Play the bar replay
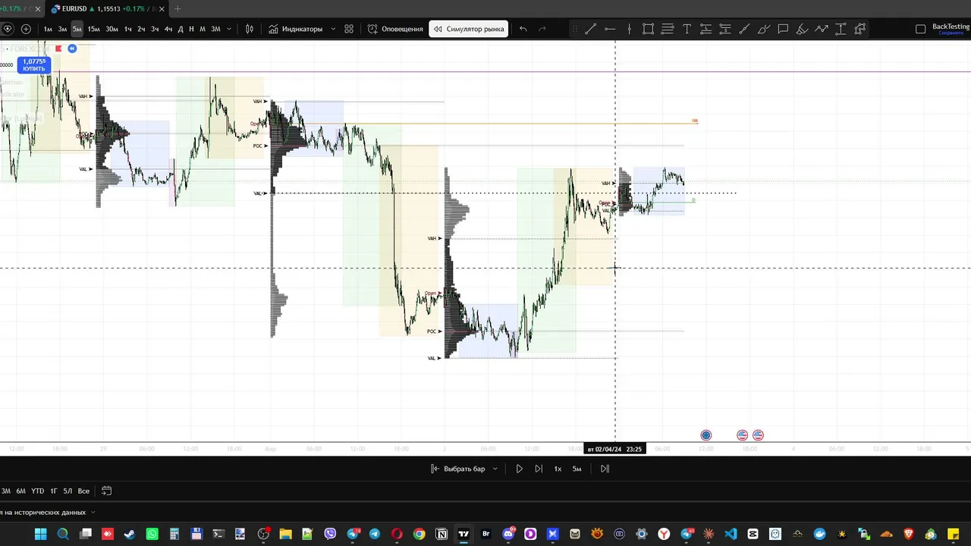The image size is (971, 546). coord(519,469)
